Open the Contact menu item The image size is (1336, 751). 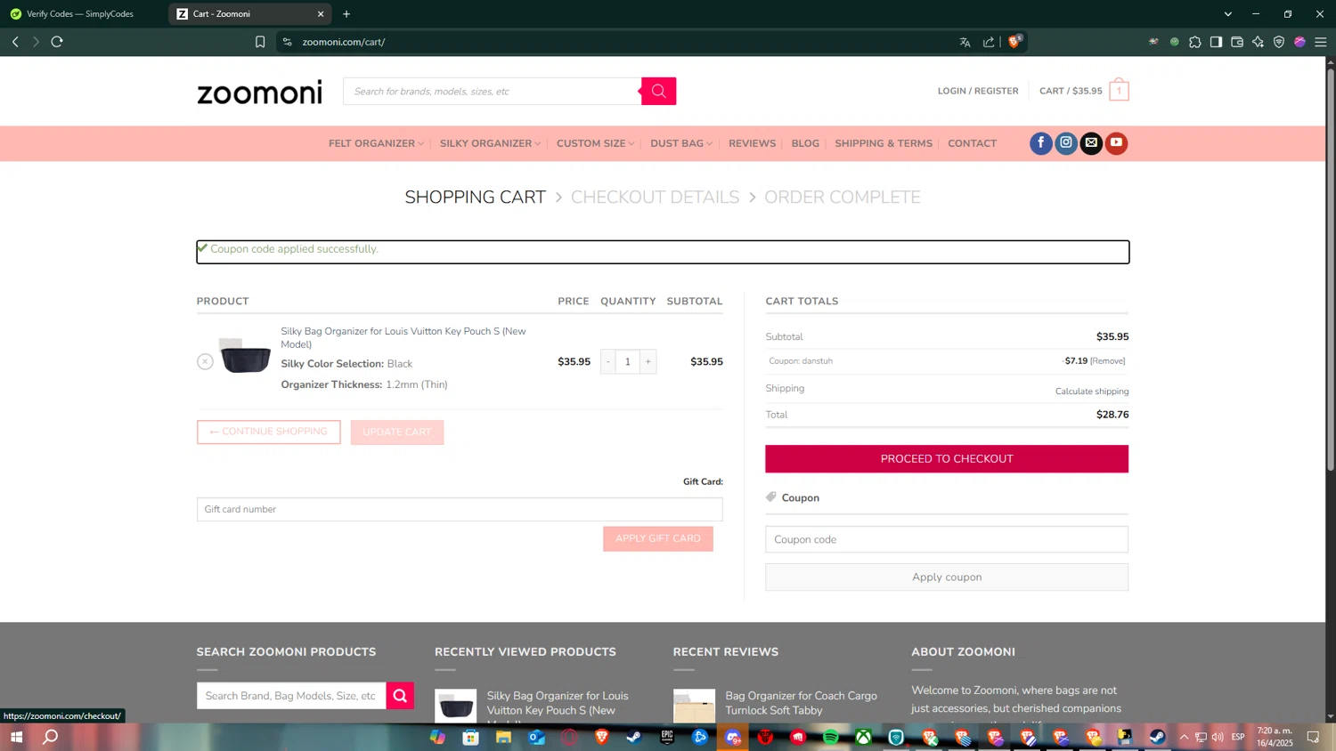972,143
